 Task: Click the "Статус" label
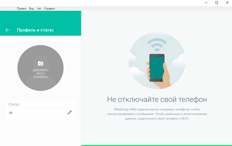[14, 104]
